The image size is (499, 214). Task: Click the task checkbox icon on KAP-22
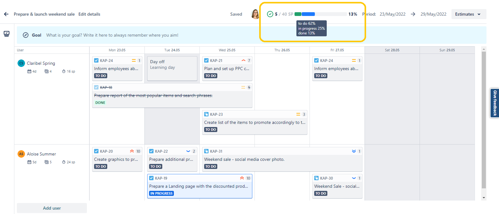(151, 151)
